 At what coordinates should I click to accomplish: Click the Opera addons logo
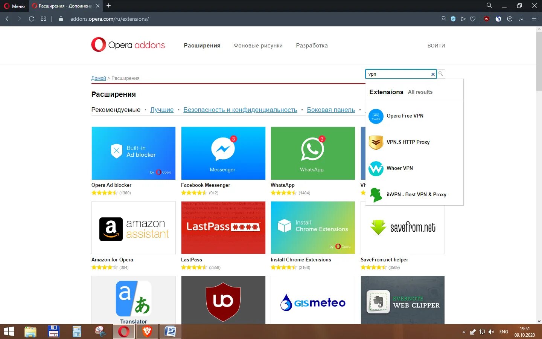point(128,45)
